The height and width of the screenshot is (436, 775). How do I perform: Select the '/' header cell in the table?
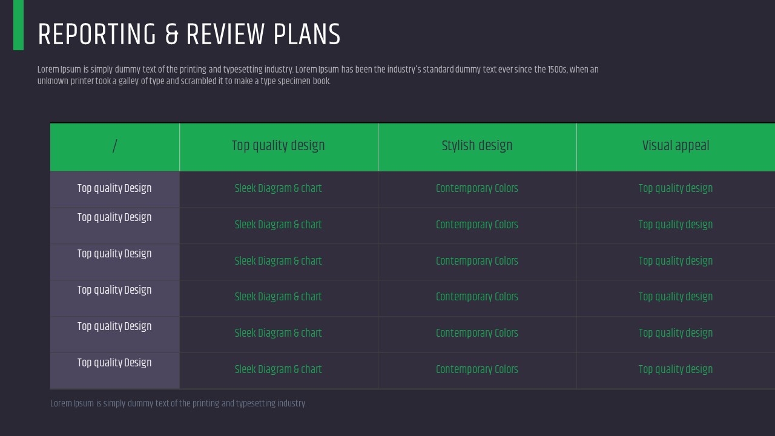click(x=114, y=146)
